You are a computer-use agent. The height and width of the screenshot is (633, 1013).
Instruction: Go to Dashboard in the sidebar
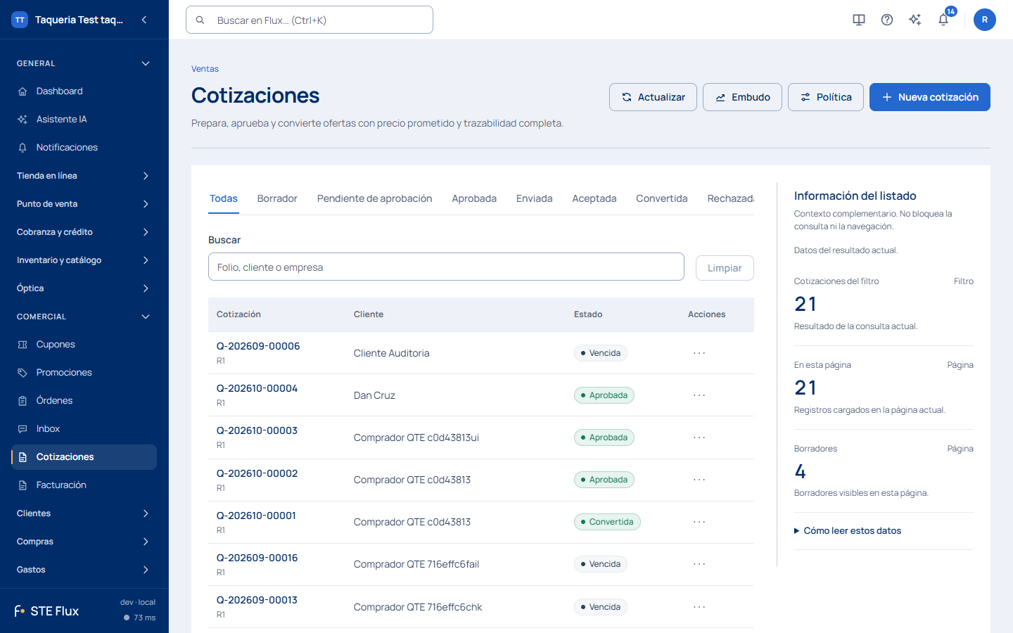tap(84, 91)
